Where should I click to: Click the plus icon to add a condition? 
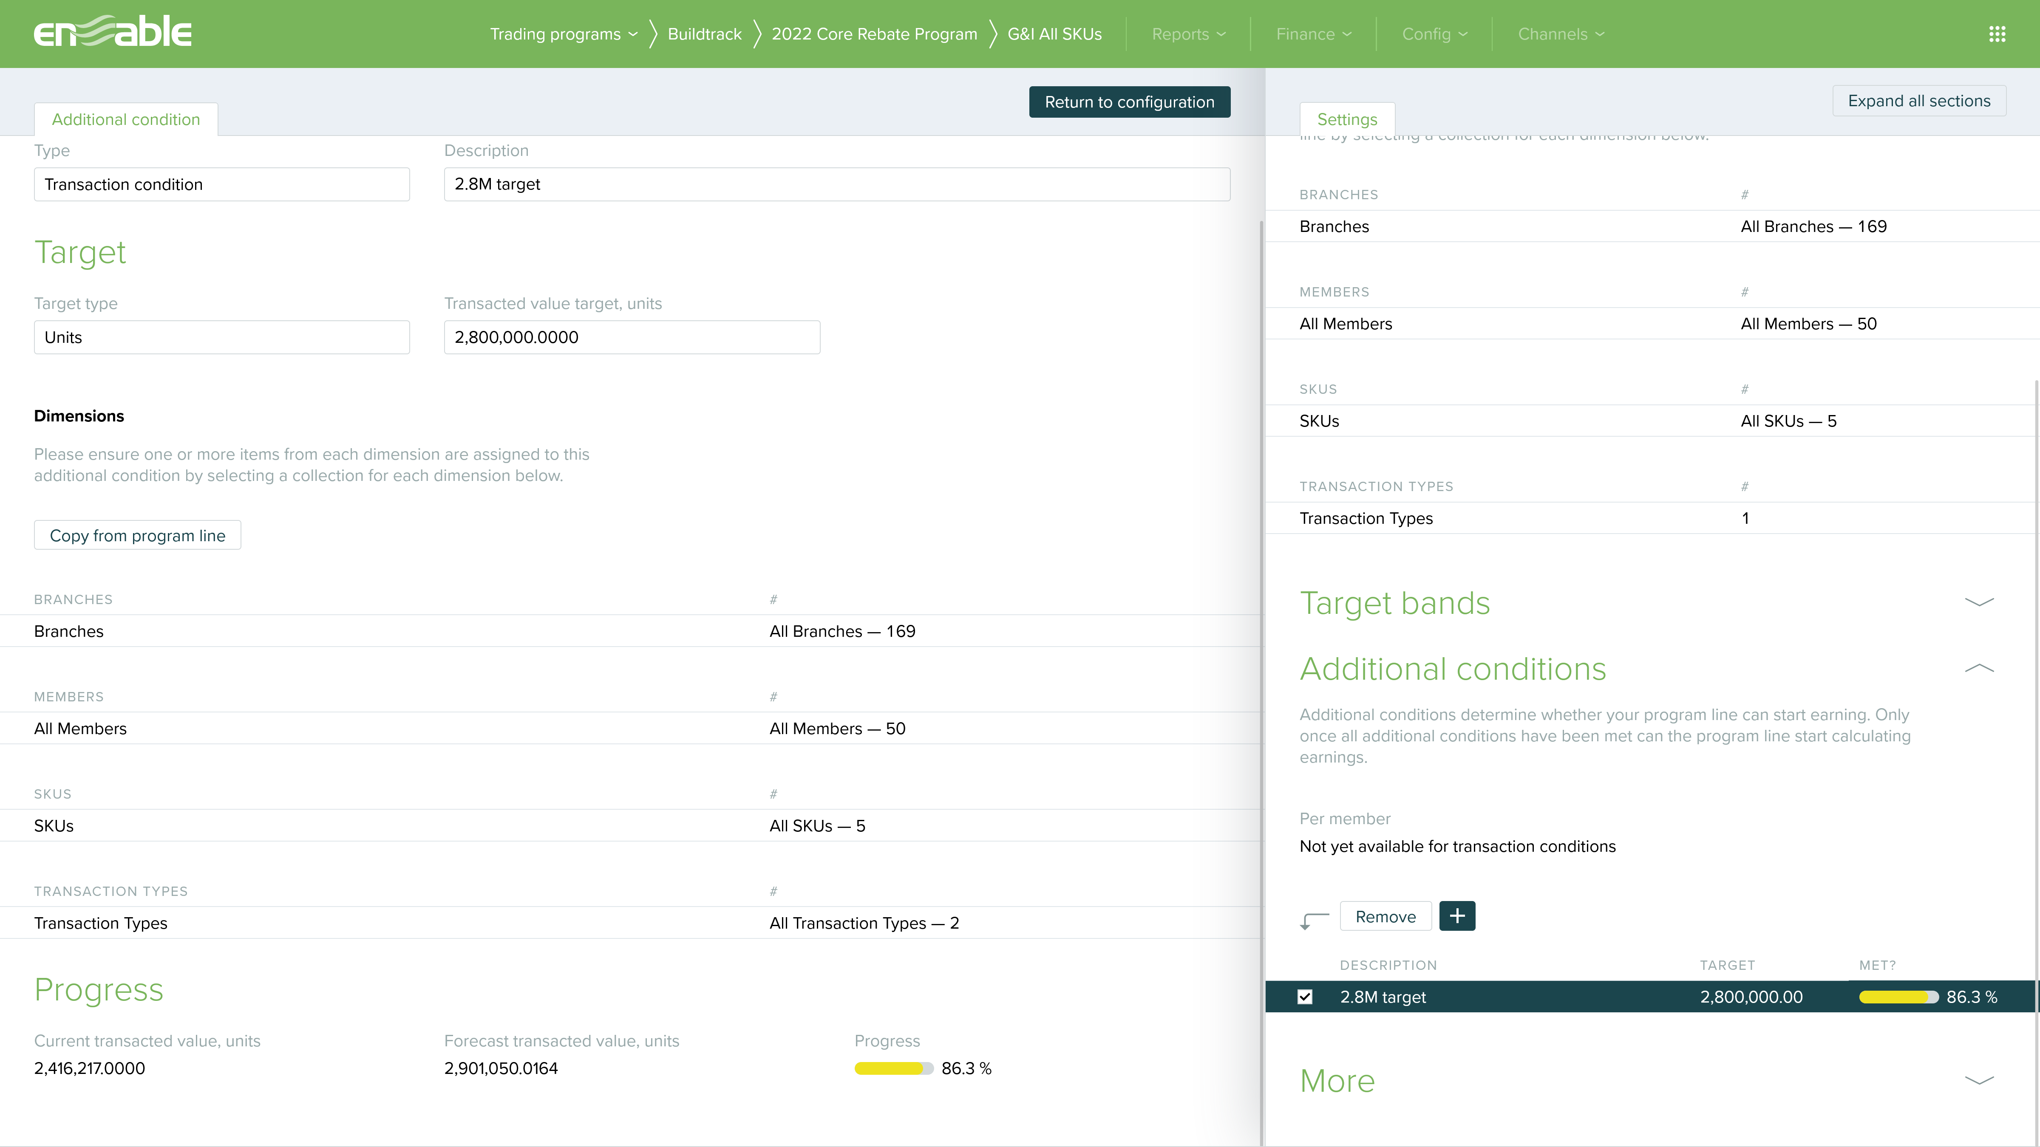tap(1457, 916)
